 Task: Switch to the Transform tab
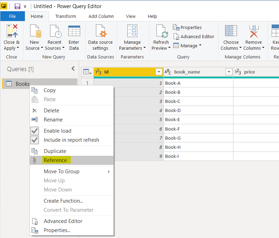pos(65,16)
